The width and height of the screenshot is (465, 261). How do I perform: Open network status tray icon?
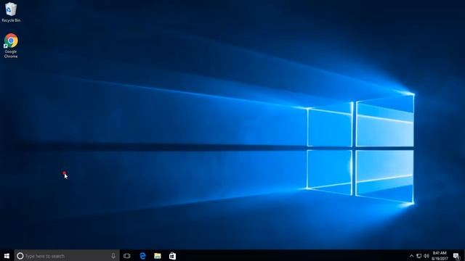click(418, 256)
